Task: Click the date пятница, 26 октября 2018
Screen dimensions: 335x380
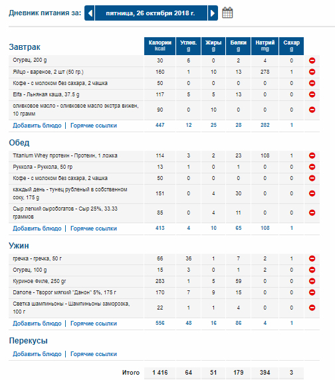Action: tap(151, 13)
